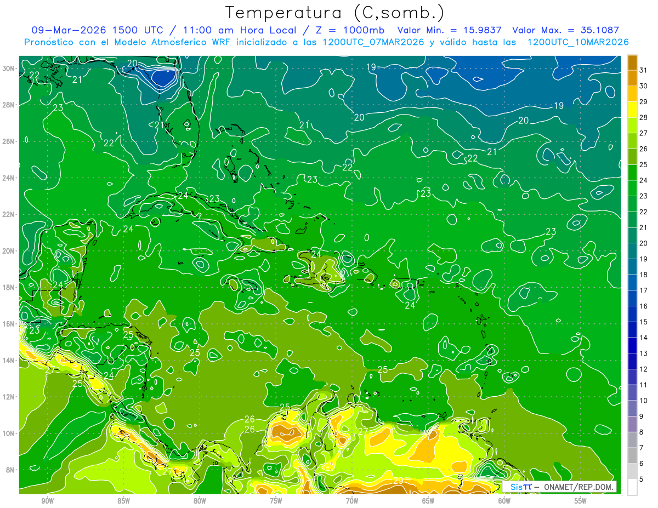The width and height of the screenshot is (658, 508).
Task: Click the '26N' latitude axis label
Action: [8, 141]
